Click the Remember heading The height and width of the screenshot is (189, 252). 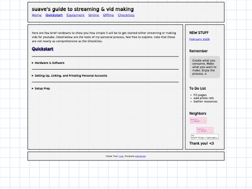[198, 51]
